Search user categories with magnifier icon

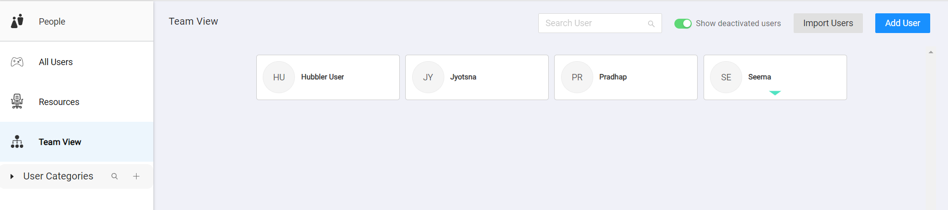pyautogui.click(x=114, y=176)
